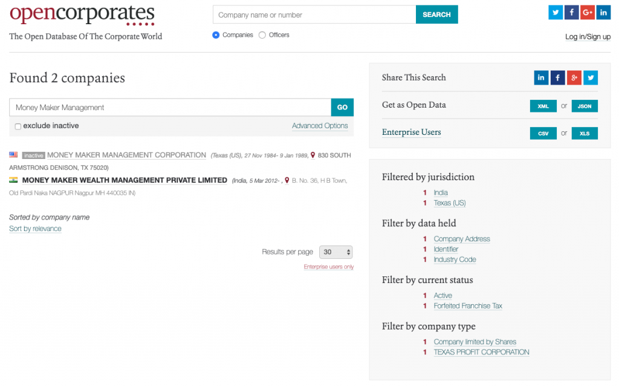
Task: Click the Filter by current status heading
Action: click(427, 280)
